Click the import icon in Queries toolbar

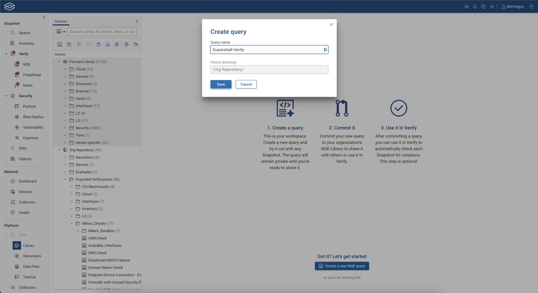(126, 44)
